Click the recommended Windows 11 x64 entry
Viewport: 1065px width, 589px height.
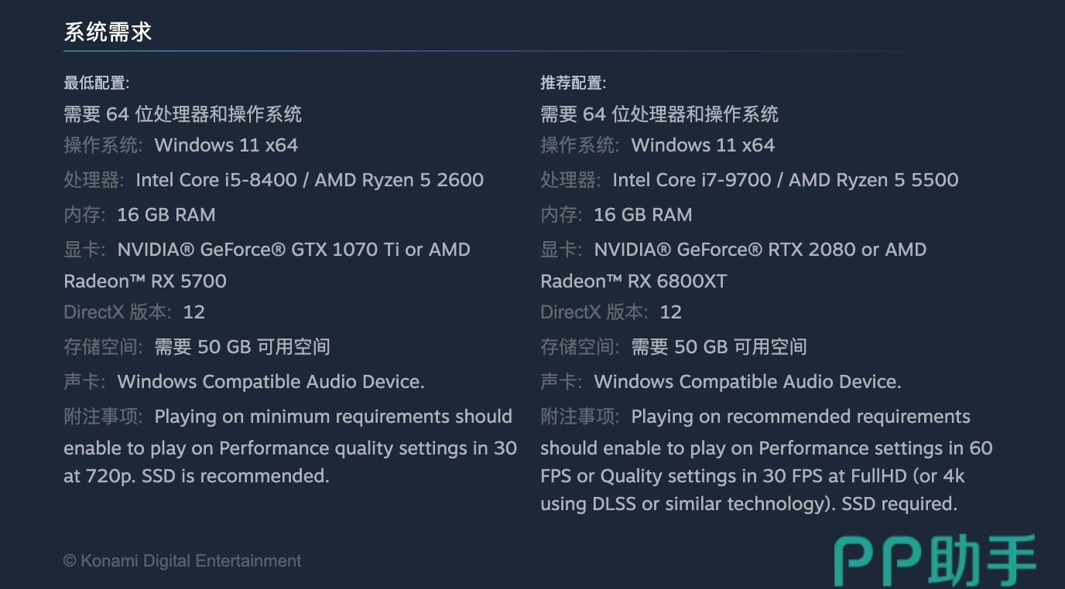click(703, 145)
